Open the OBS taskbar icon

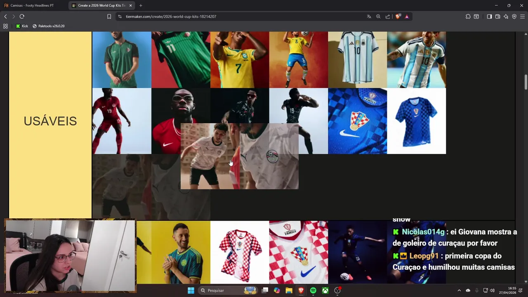click(x=337, y=290)
